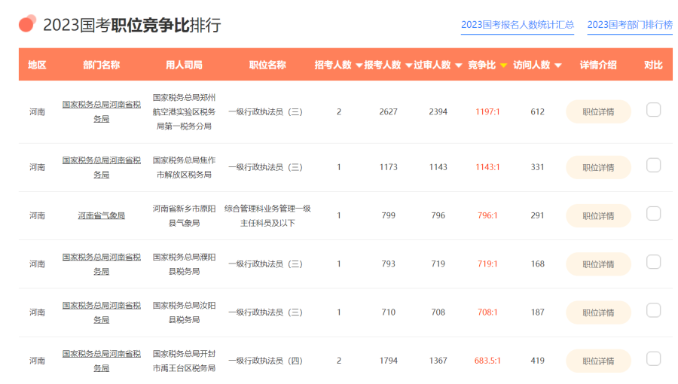The image size is (678, 384).
Task: Open 职位详情 for 河南省气象局 row
Action: pyautogui.click(x=598, y=216)
